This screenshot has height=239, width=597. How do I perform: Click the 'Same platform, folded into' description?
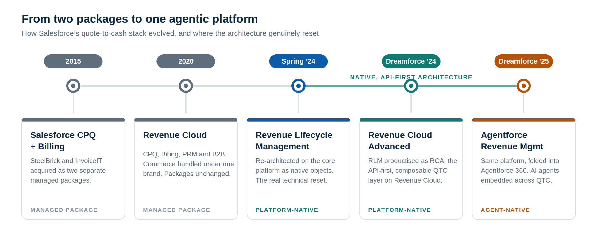[520, 171]
